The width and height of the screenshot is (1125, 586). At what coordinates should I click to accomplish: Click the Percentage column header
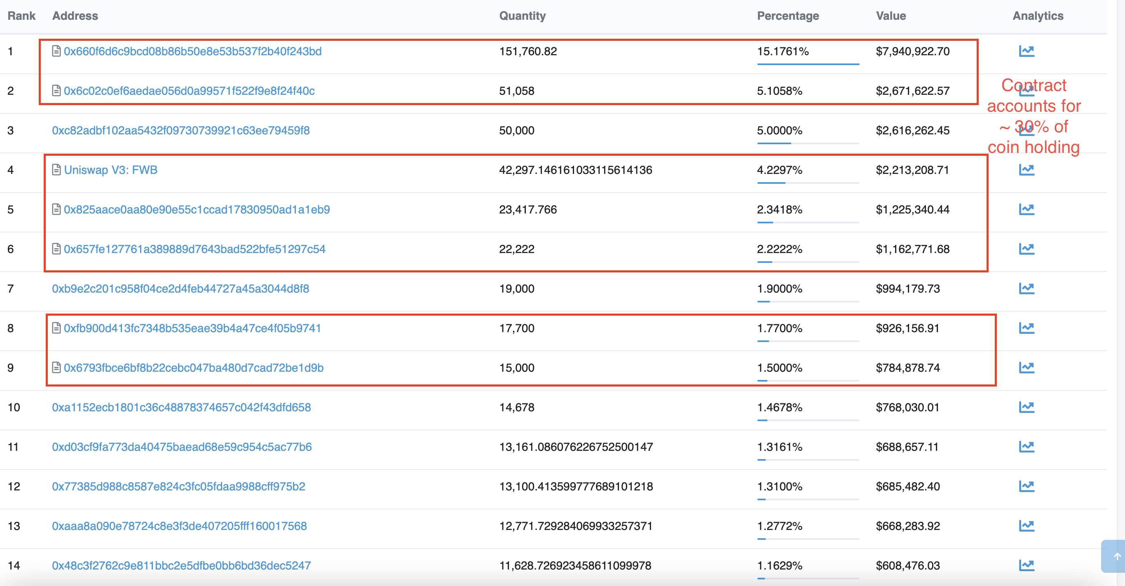coord(787,16)
